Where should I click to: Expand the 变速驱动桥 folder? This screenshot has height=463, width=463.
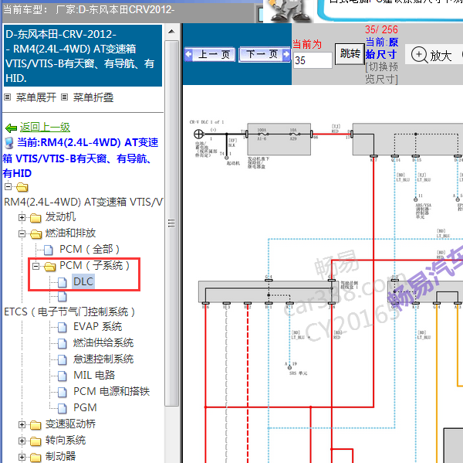(x=22, y=425)
